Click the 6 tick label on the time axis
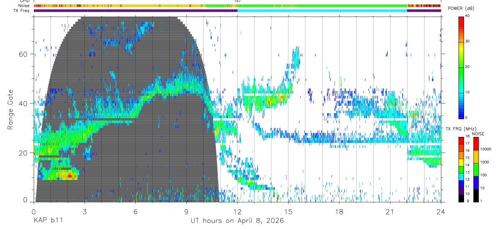This screenshot has width=496, height=229. [135, 211]
